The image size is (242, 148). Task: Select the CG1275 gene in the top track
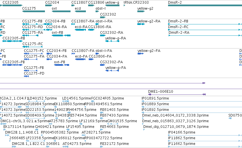(x=34, y=11)
